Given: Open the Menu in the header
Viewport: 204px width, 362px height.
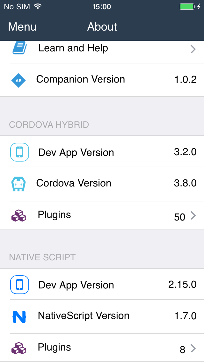Looking at the screenshot, I should click(22, 27).
